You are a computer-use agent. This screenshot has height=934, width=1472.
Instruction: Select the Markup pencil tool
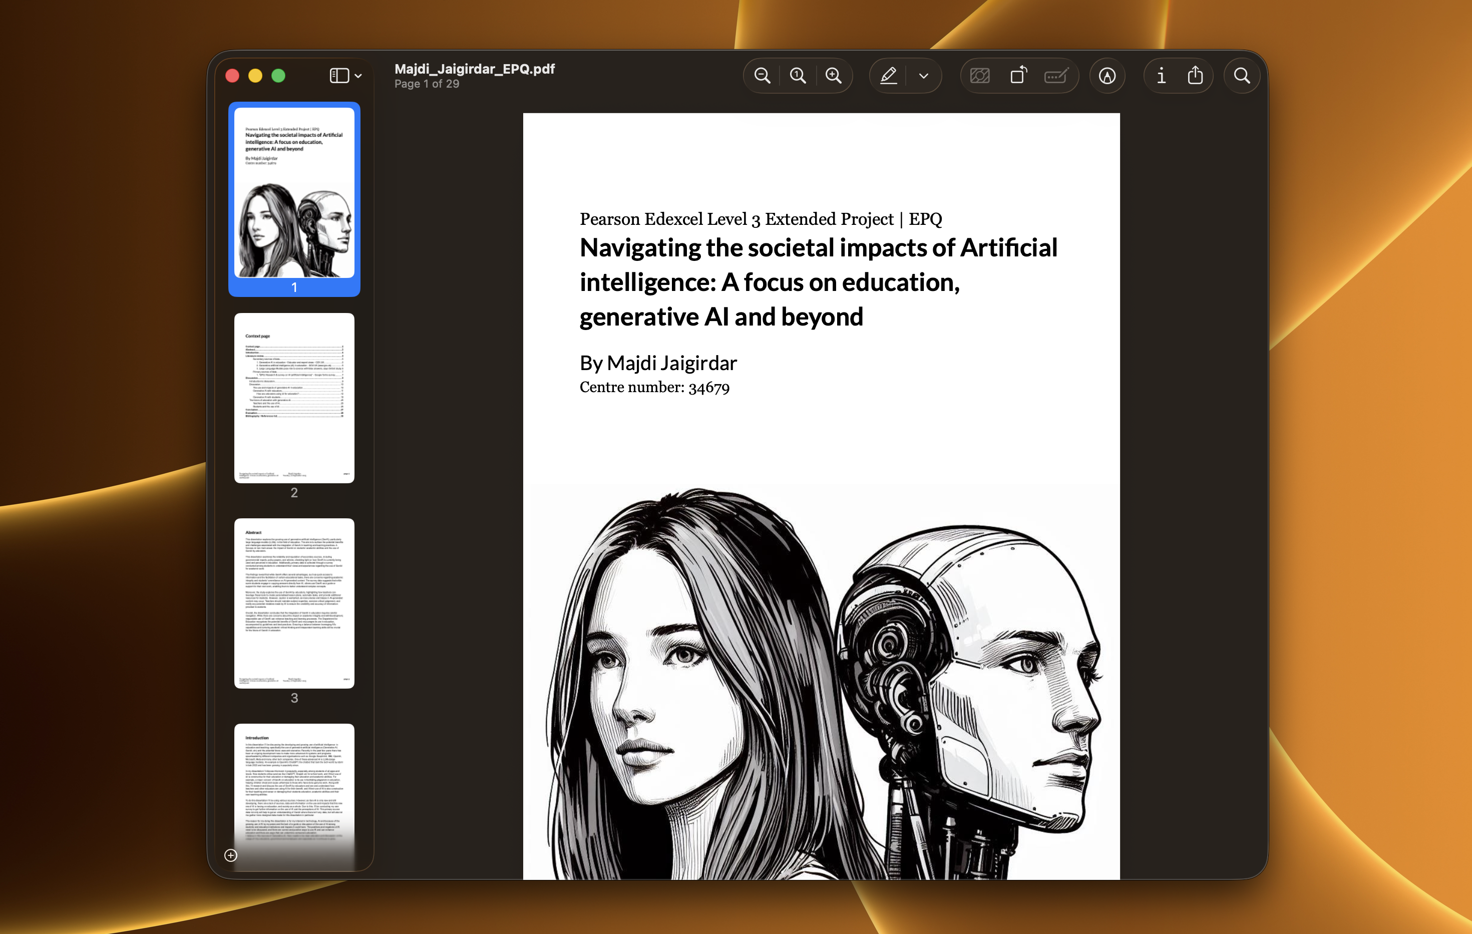tap(888, 75)
